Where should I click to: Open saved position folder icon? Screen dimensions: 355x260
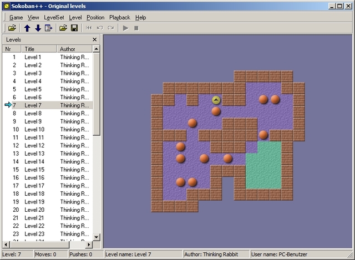63,28
